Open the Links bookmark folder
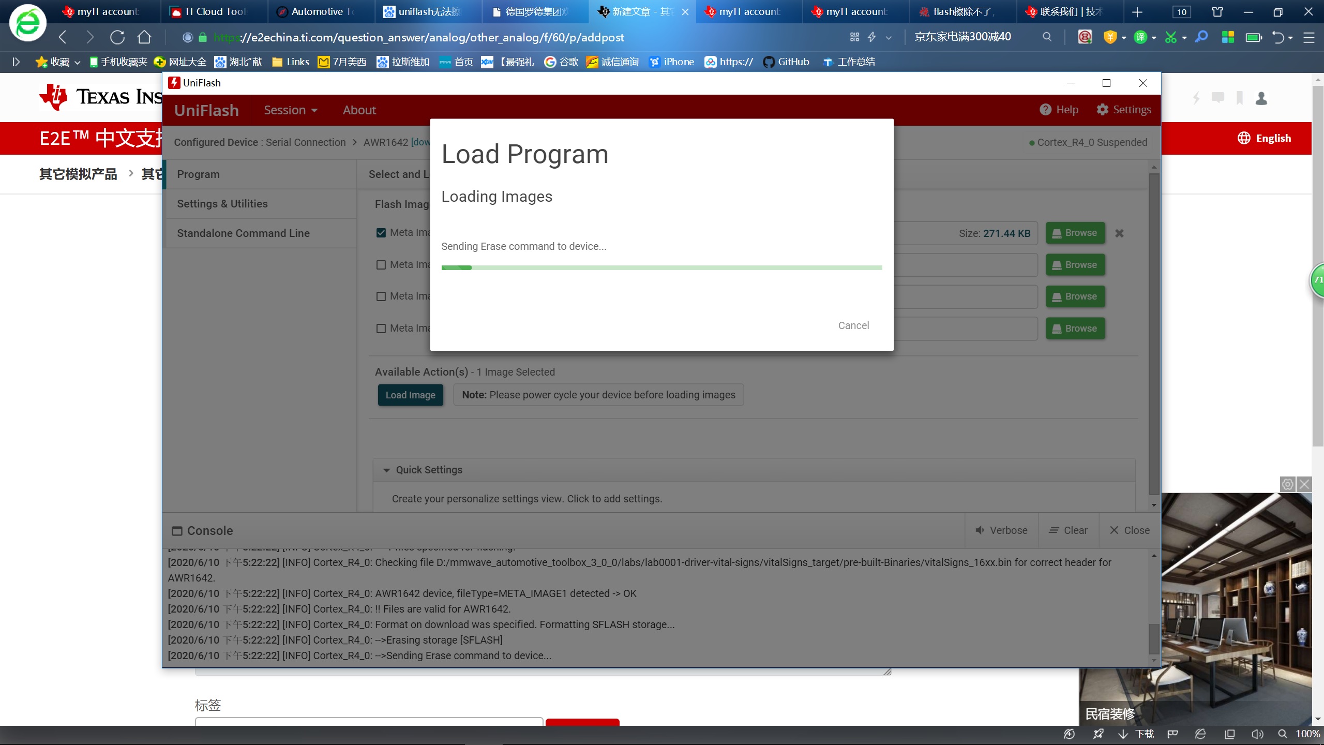The width and height of the screenshot is (1324, 745). (x=291, y=62)
